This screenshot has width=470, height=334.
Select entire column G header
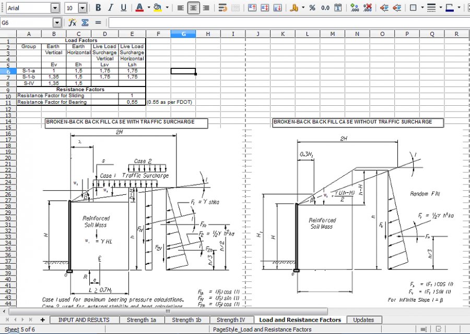[183, 34]
